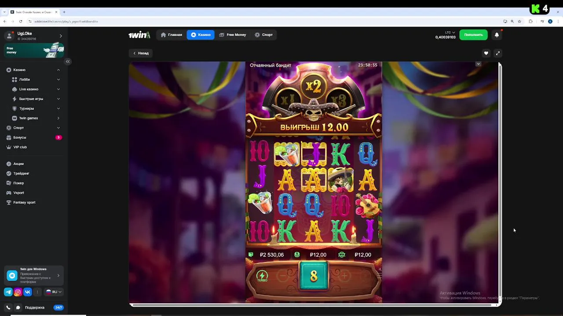The width and height of the screenshot is (563, 316).
Task: Click the Назад back button
Action: click(141, 53)
